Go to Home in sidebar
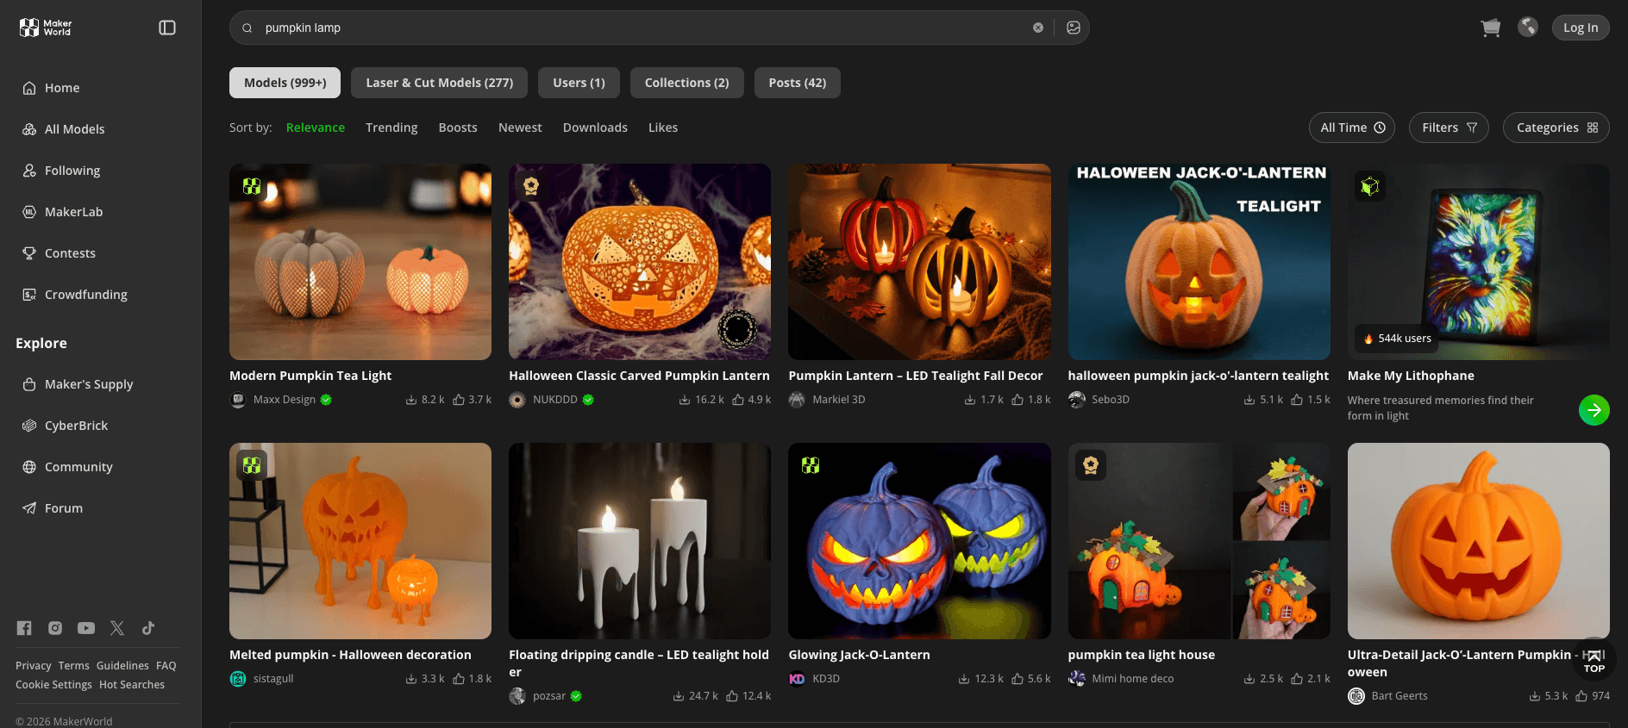 [x=62, y=88]
